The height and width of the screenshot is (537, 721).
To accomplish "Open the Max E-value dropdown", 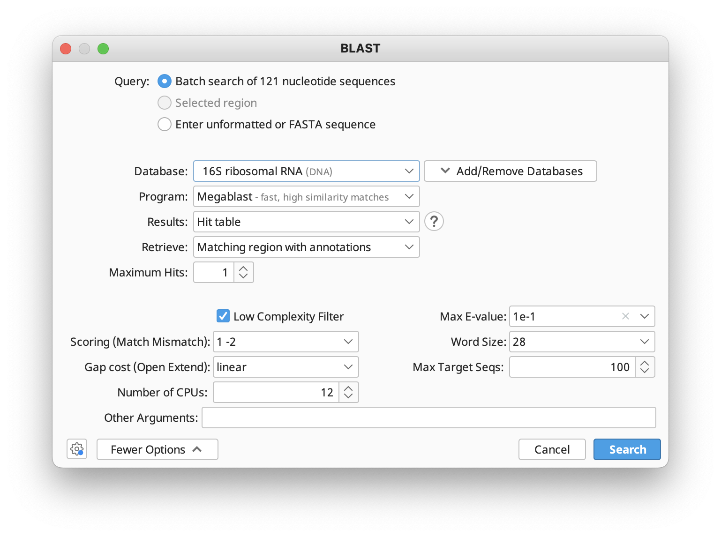I will point(645,316).
